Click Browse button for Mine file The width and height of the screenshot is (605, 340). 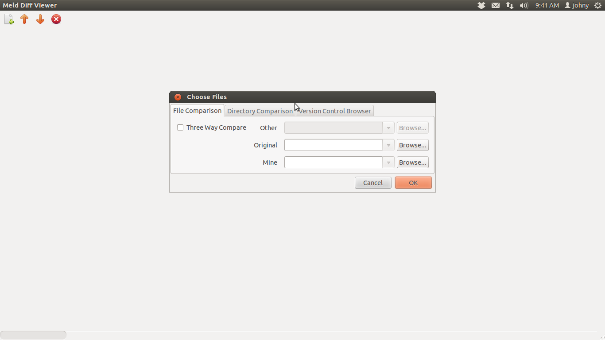point(412,162)
